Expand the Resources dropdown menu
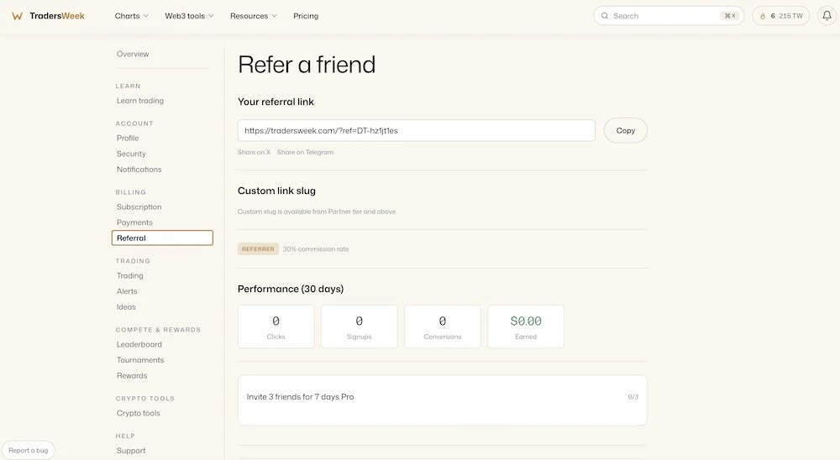The image size is (840, 460). [254, 16]
